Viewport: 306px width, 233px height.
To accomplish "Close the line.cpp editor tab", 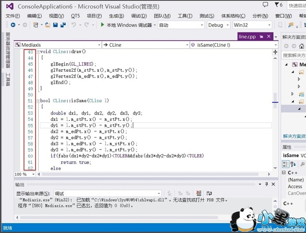I will tap(269, 36).
